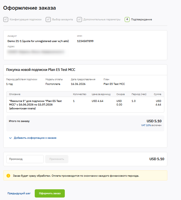Click the Применить promo button

click(x=57, y=159)
